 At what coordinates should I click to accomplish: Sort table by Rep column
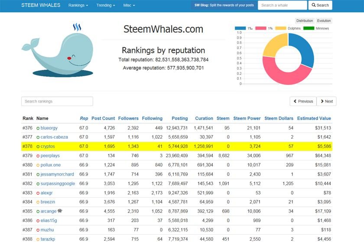coord(84,119)
